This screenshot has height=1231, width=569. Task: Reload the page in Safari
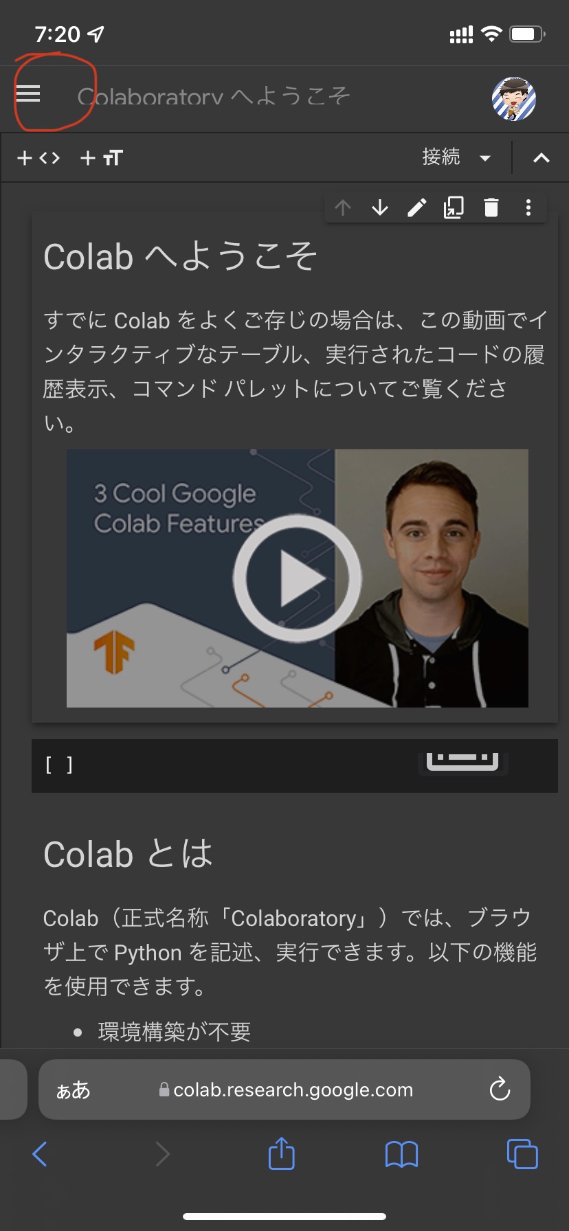pyautogui.click(x=500, y=1089)
